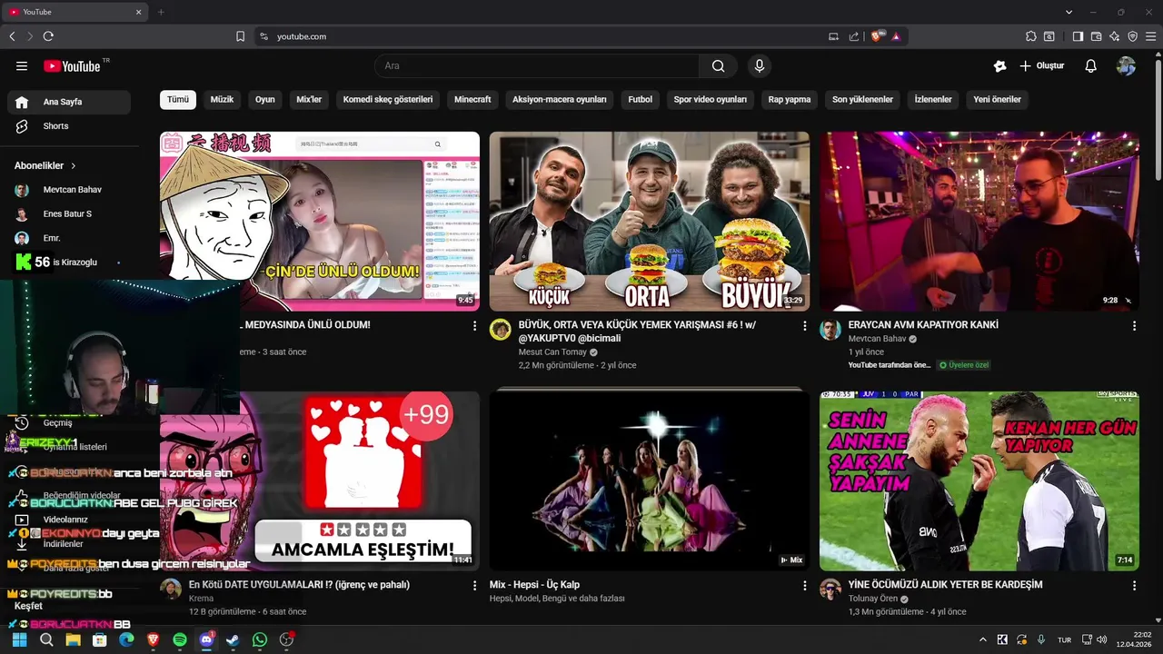This screenshot has width=1163, height=654.
Task: Open the YouTube hamburger guide menu
Action: point(22,65)
